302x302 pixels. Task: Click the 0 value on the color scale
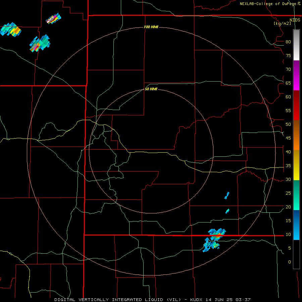(x=290, y=262)
